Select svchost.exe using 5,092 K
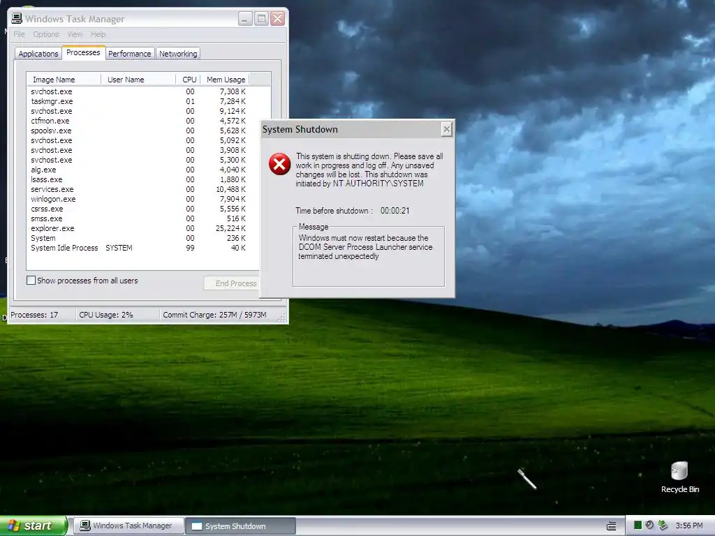The width and height of the screenshot is (715, 536). 138,140
